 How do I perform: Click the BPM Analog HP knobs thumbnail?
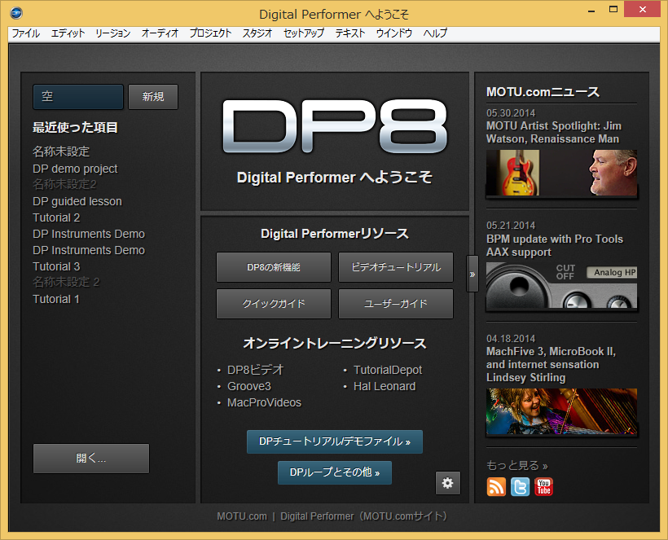click(561, 285)
